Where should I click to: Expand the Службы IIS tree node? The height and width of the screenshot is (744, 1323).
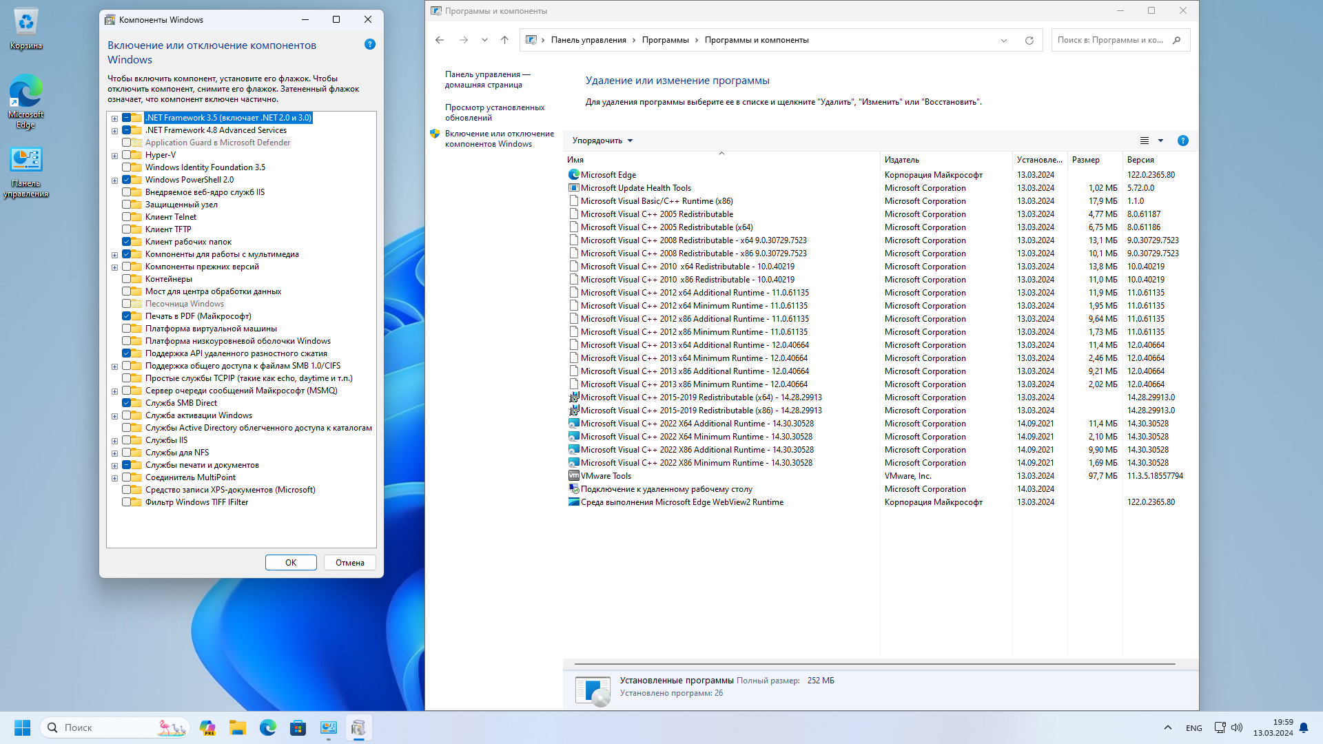click(114, 441)
